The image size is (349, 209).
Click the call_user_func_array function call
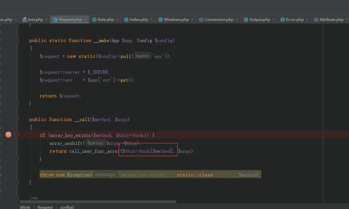click(95, 151)
